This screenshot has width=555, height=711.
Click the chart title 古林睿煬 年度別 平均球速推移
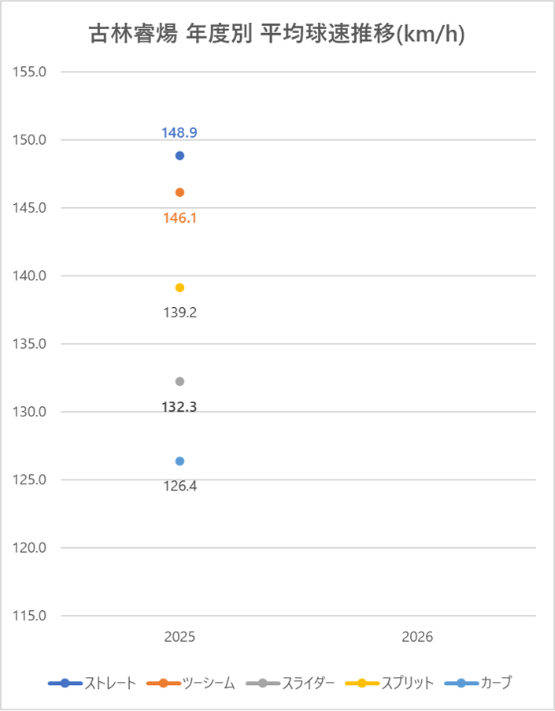[277, 35]
